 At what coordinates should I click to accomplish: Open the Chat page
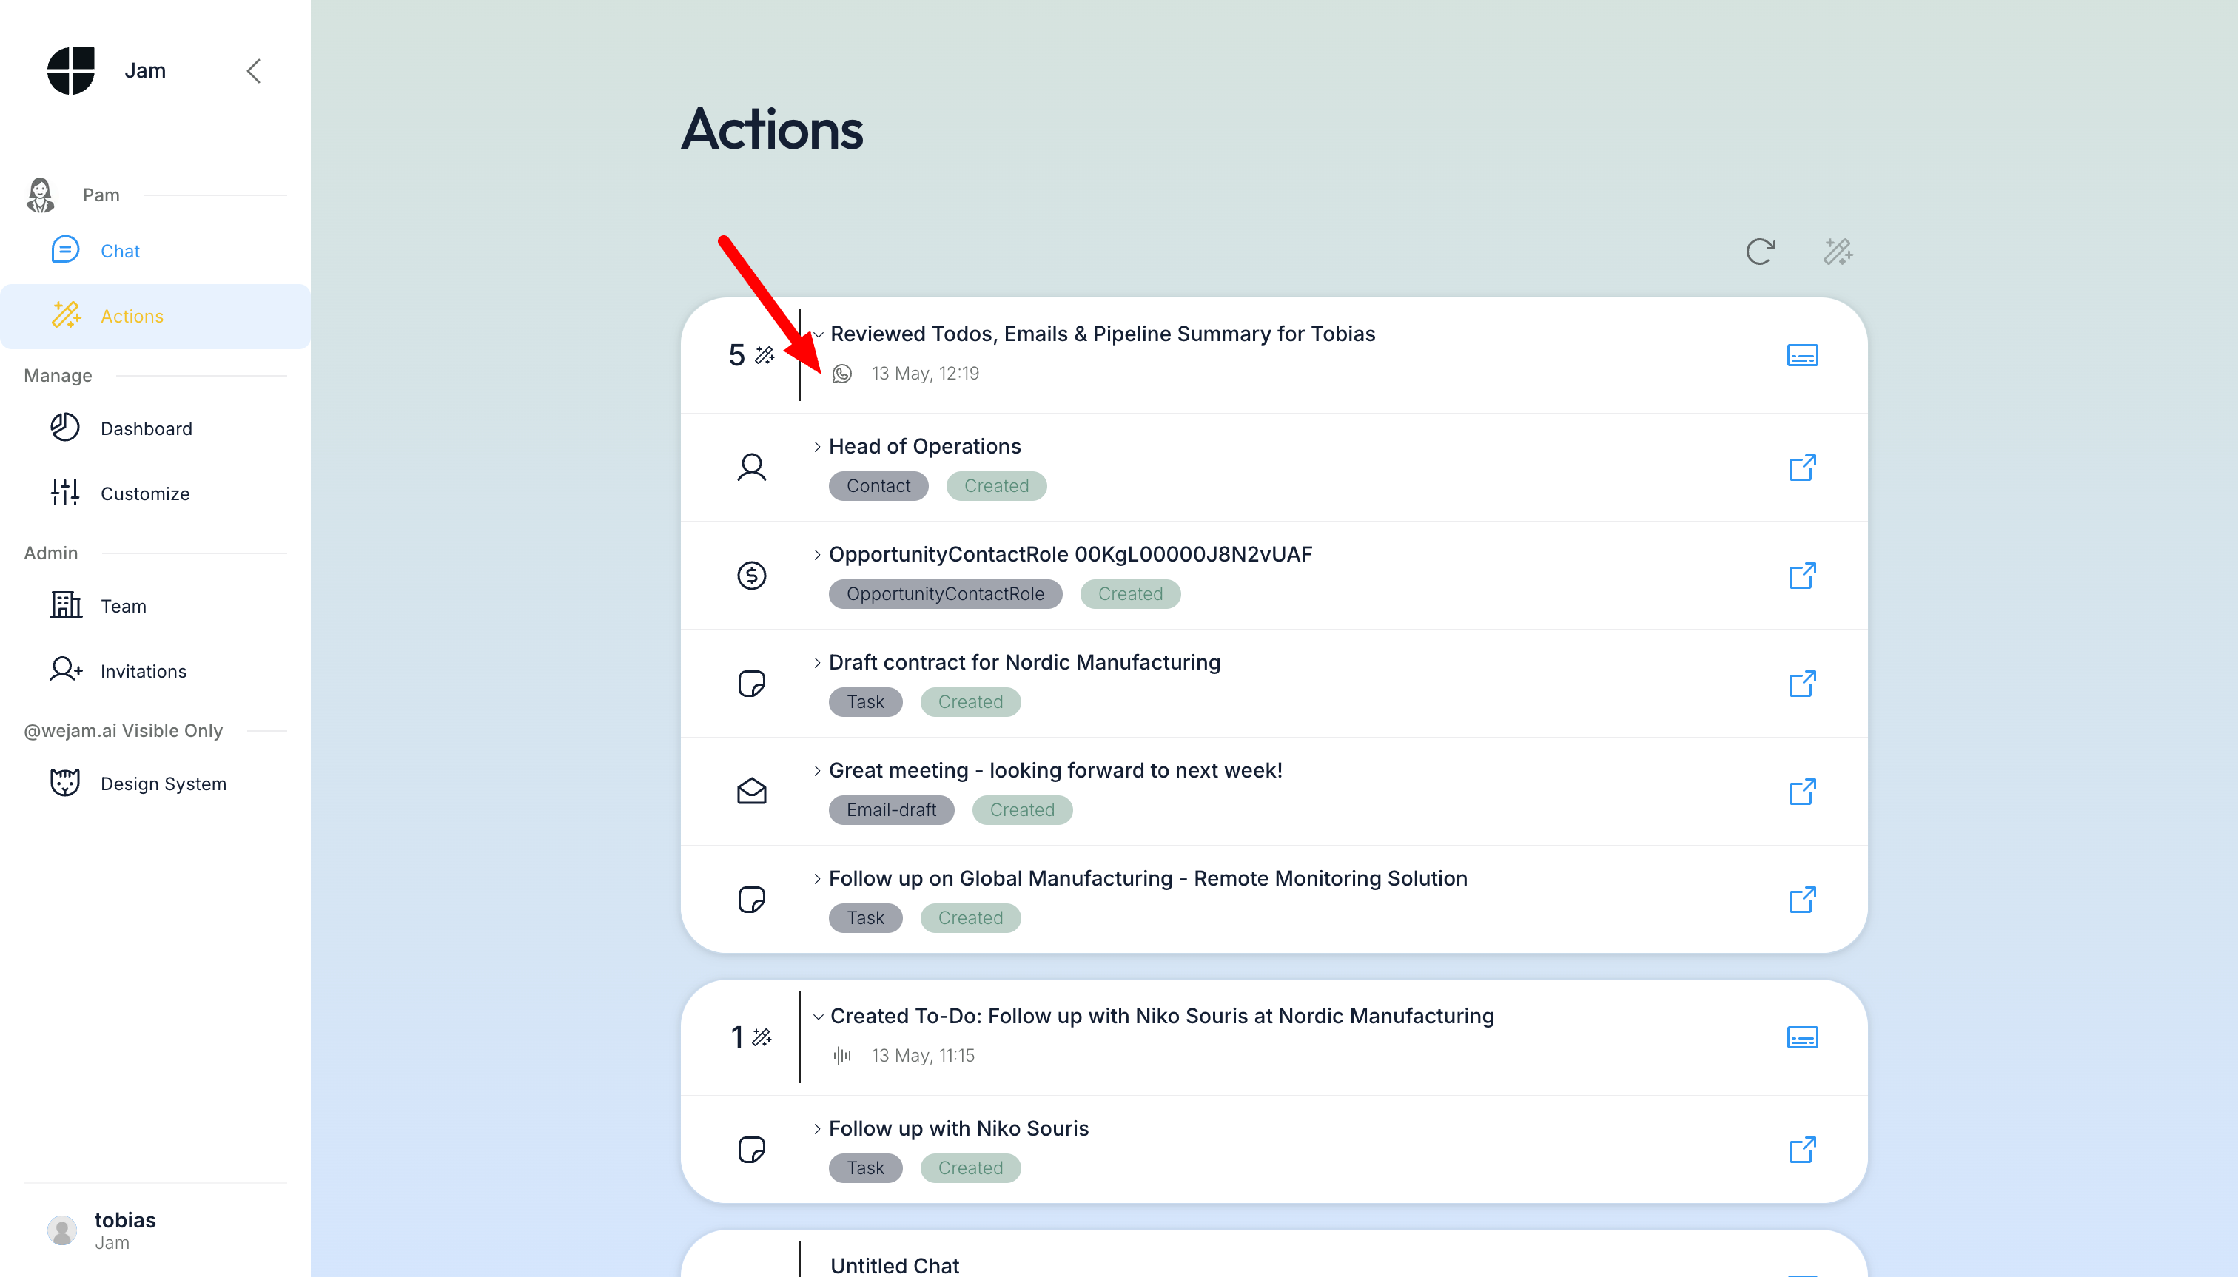tap(155, 251)
